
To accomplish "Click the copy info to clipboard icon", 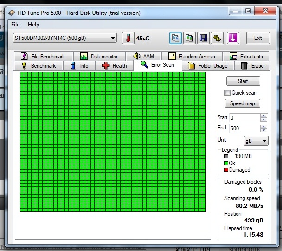I will [x=175, y=38].
